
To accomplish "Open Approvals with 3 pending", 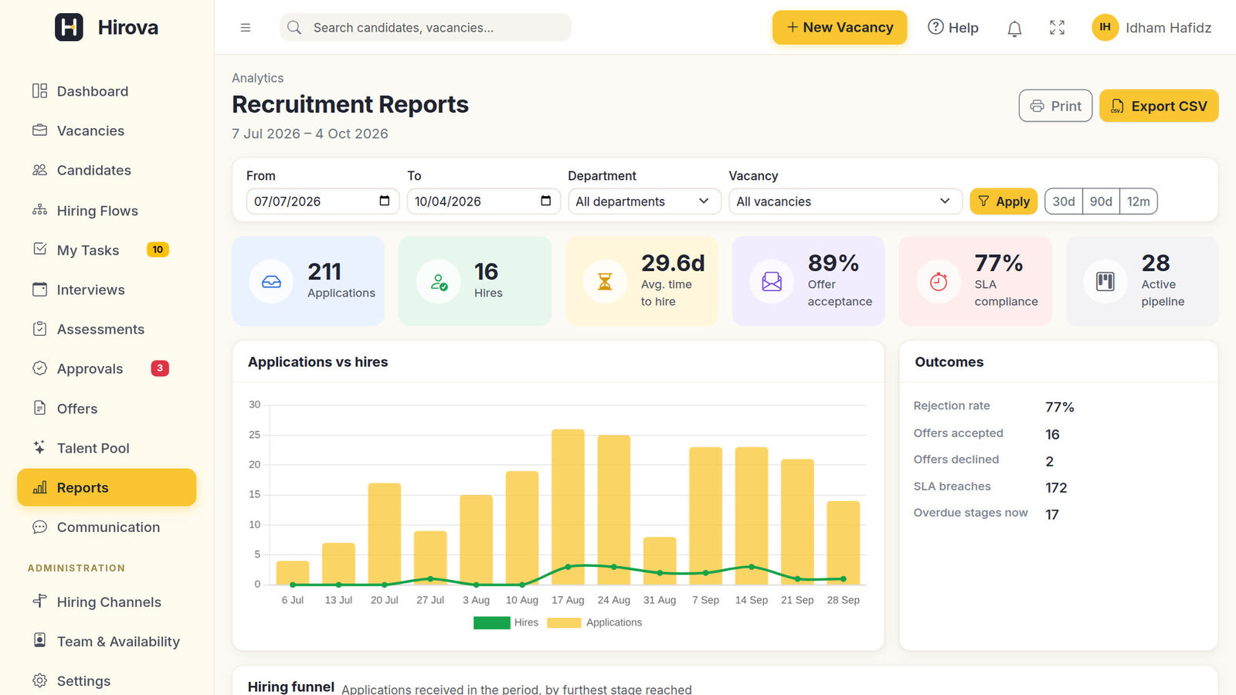I will click(107, 368).
